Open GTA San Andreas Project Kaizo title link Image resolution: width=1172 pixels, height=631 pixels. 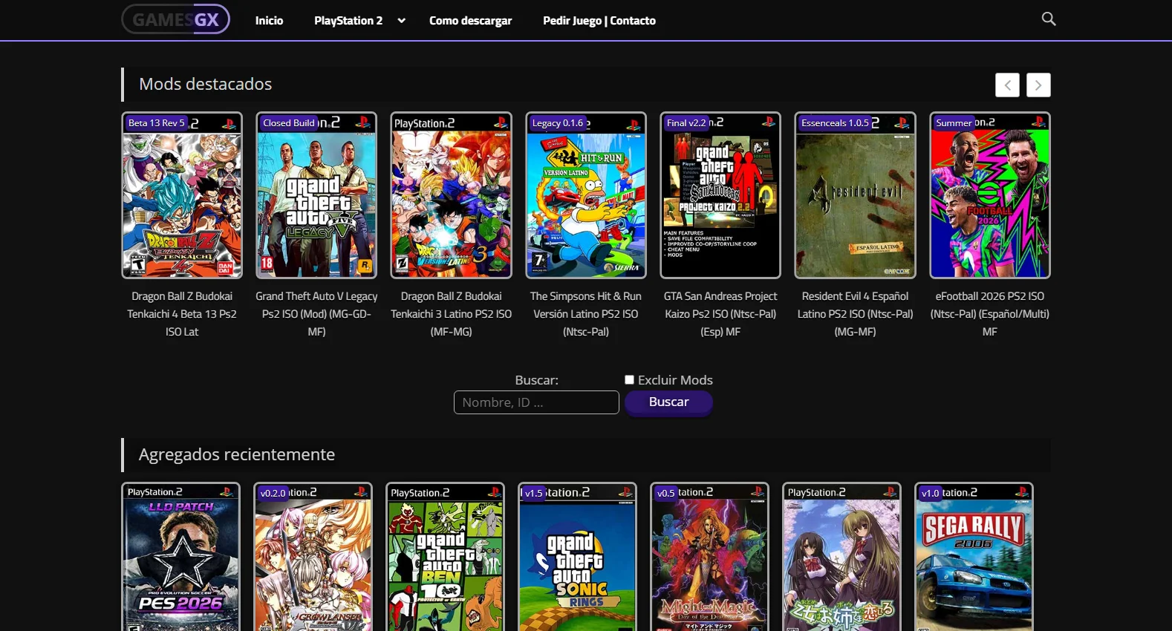(x=720, y=314)
